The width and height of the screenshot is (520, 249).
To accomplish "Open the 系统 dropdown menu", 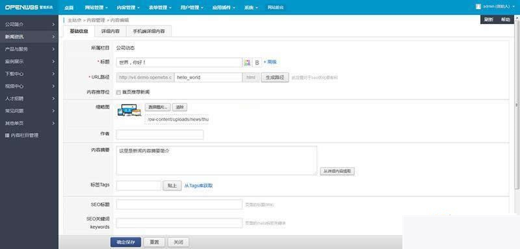I will pyautogui.click(x=251, y=7).
